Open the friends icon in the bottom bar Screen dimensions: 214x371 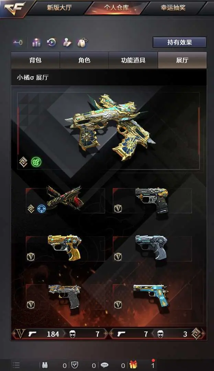click(45, 365)
